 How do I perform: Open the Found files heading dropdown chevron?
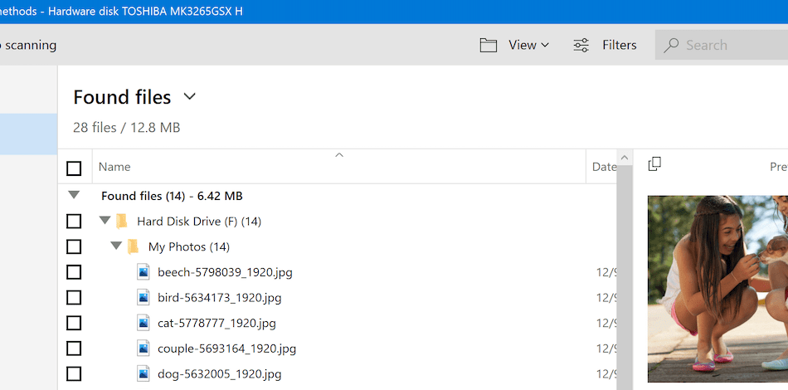(189, 96)
